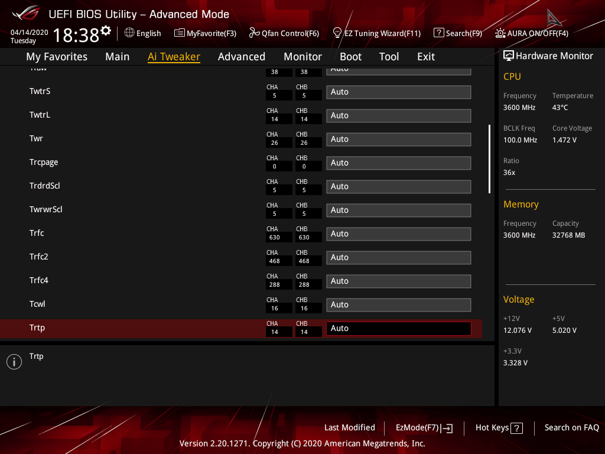Click the Hardware Monitor screen icon
The image size is (605, 454).
tap(509, 56)
